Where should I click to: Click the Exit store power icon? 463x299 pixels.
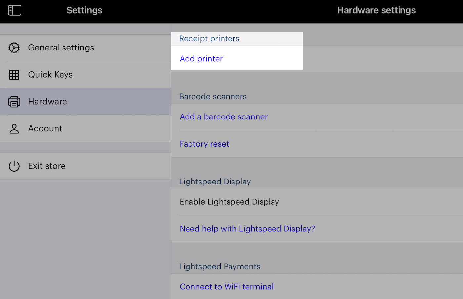coord(14,166)
